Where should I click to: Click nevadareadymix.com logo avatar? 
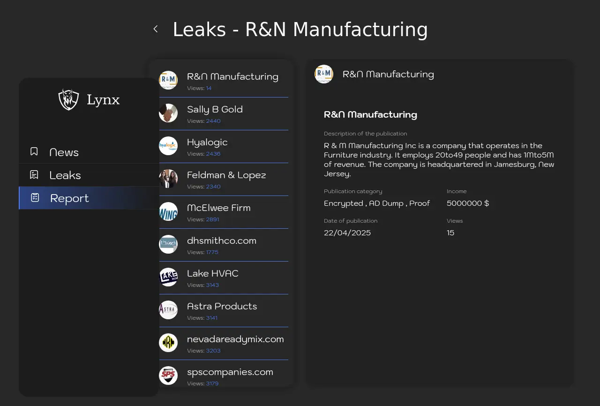pyautogui.click(x=168, y=343)
